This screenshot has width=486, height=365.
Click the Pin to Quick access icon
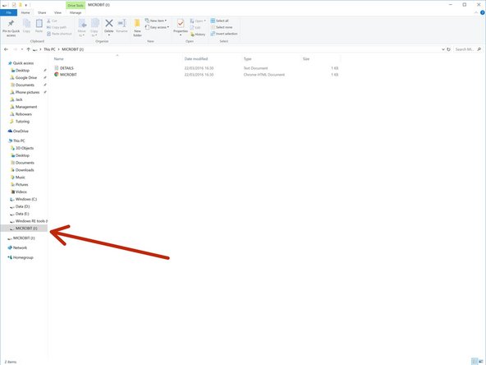click(x=11, y=24)
